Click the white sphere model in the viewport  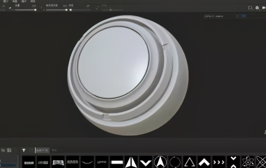click(x=128, y=76)
